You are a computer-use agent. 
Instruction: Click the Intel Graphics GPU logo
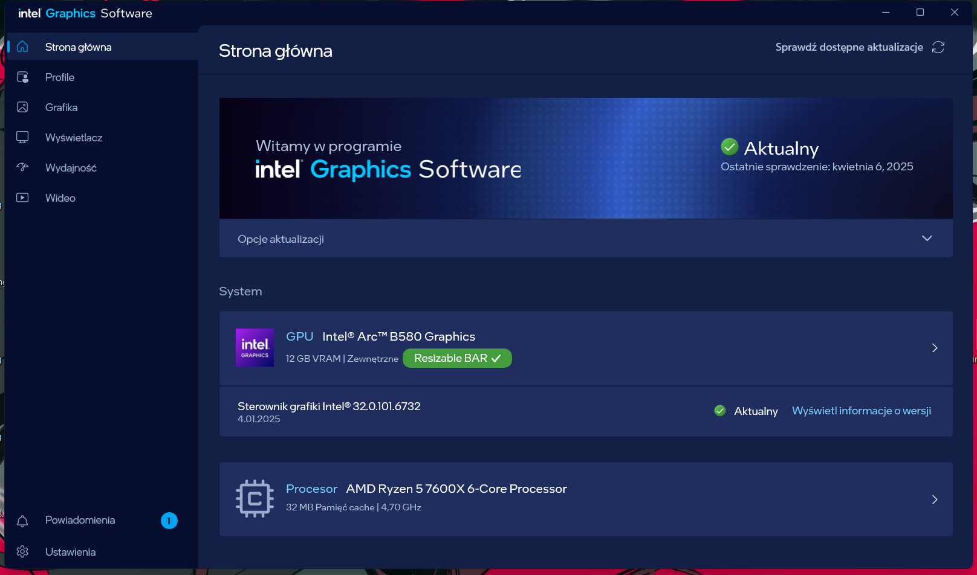point(255,348)
